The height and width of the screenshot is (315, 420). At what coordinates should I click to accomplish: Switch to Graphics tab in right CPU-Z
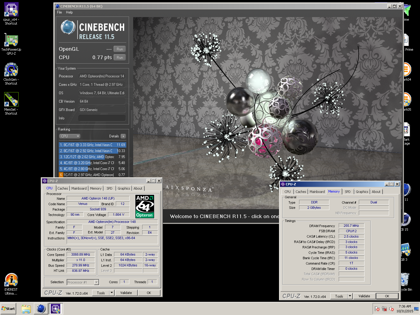click(362, 192)
